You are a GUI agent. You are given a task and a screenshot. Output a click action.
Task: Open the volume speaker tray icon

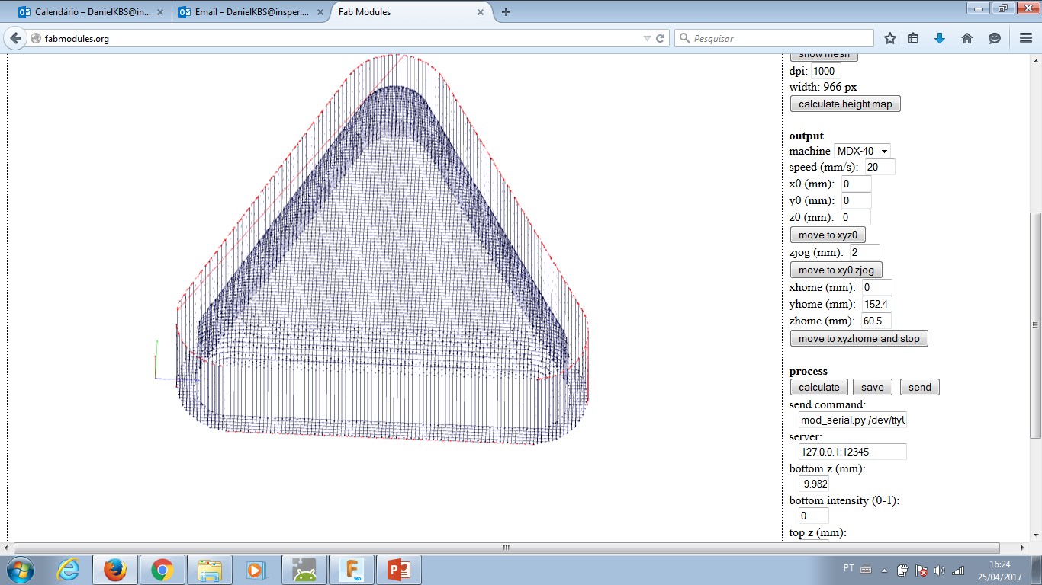pos(939,570)
